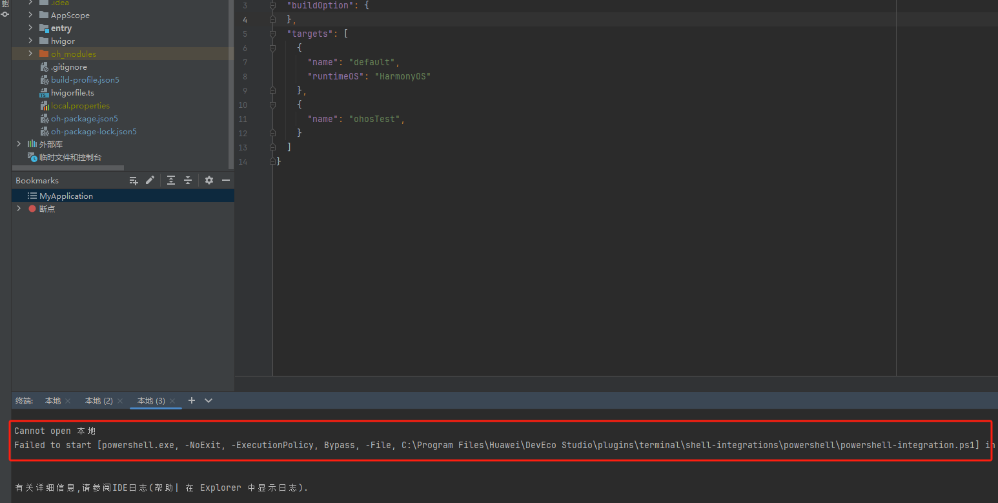Switch to the 本地 (2) terminal tab
This screenshot has height=503, width=998.
99,401
